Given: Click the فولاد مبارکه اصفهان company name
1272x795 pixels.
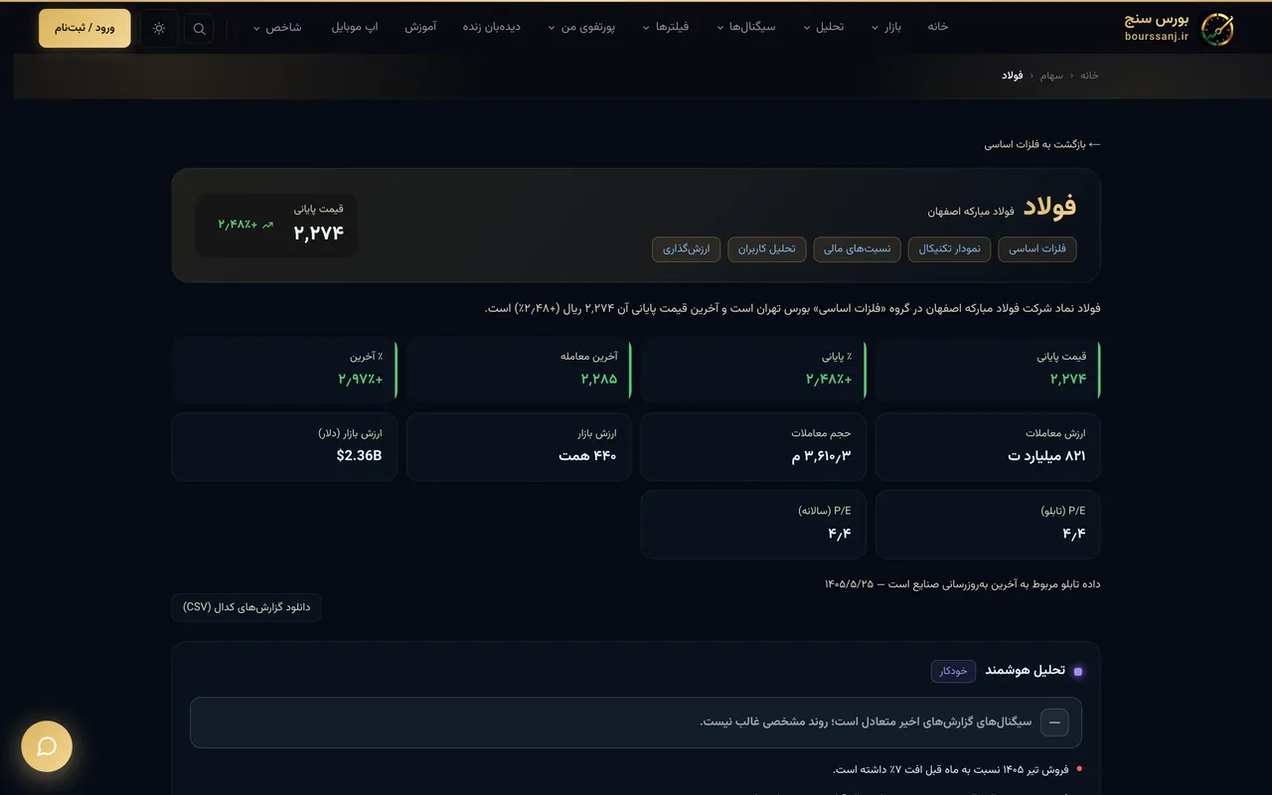Looking at the screenshot, I should tap(971, 212).
